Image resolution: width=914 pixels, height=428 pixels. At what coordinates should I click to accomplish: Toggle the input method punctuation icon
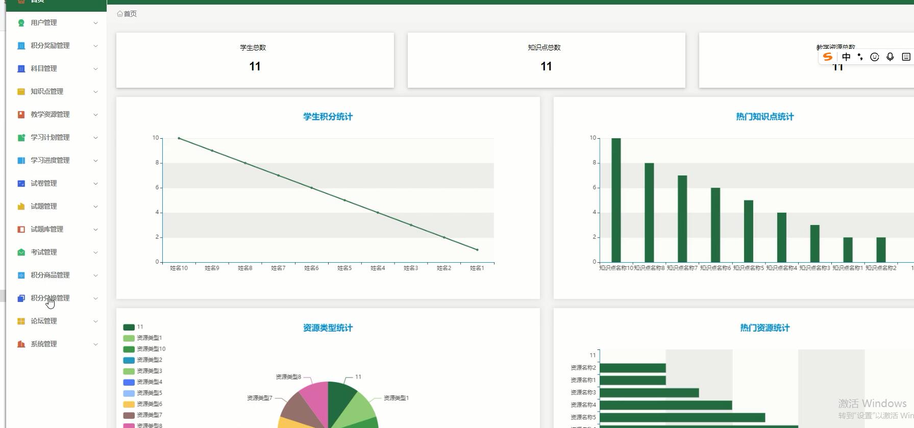(x=860, y=57)
